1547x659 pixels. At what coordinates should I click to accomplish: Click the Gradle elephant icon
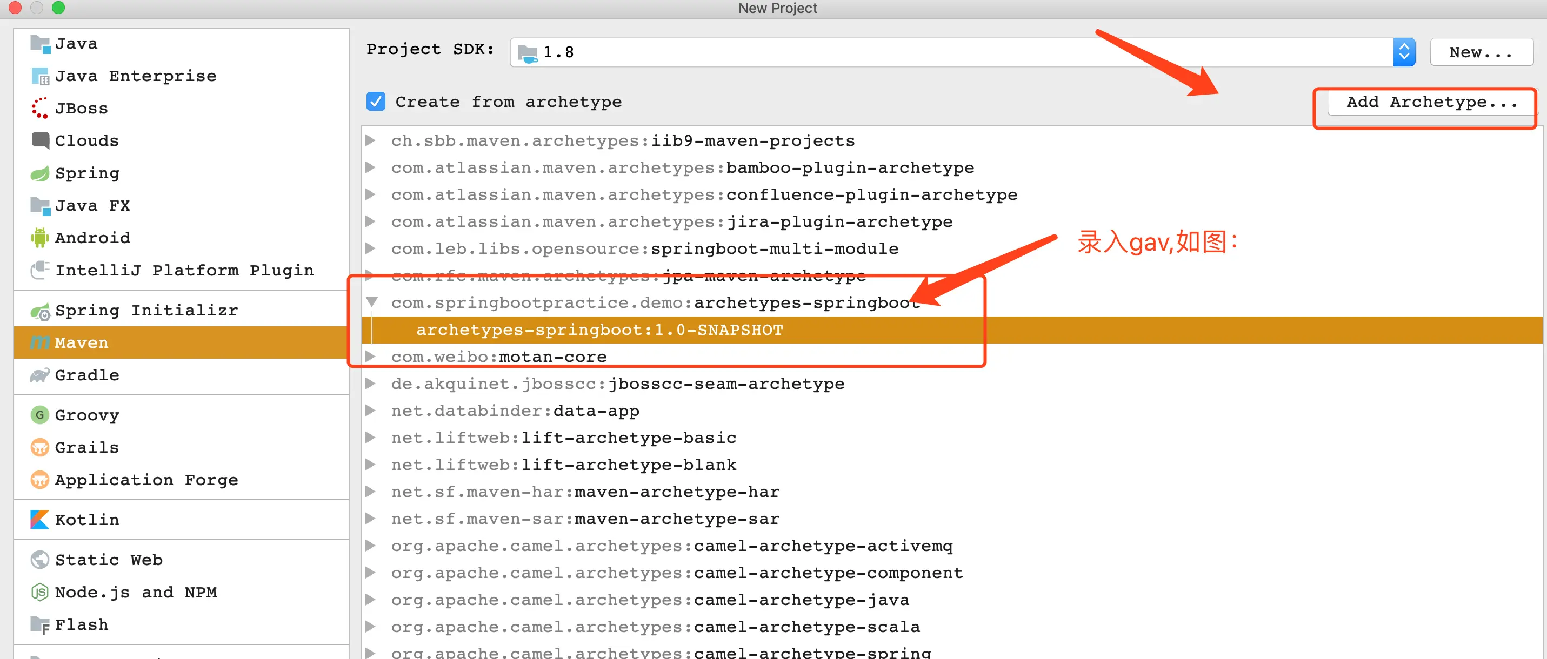(39, 375)
